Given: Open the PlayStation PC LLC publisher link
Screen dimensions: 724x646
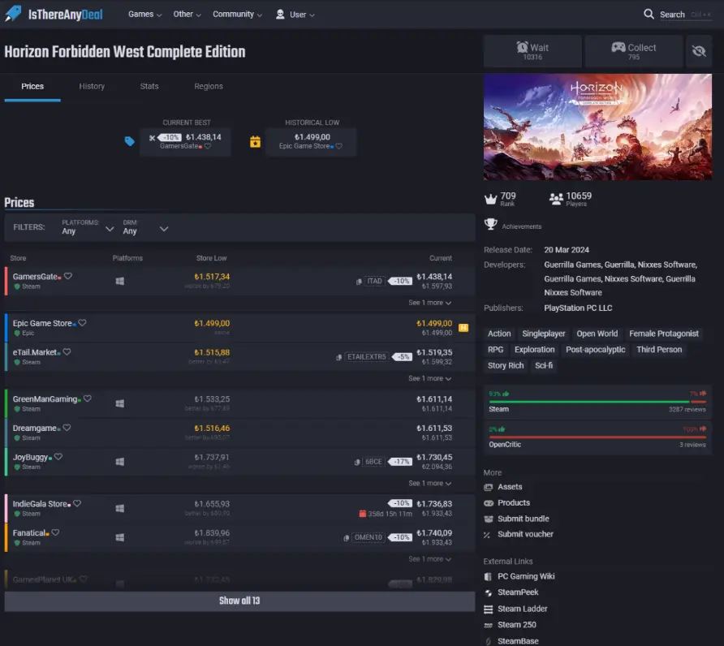Looking at the screenshot, I should pos(578,308).
